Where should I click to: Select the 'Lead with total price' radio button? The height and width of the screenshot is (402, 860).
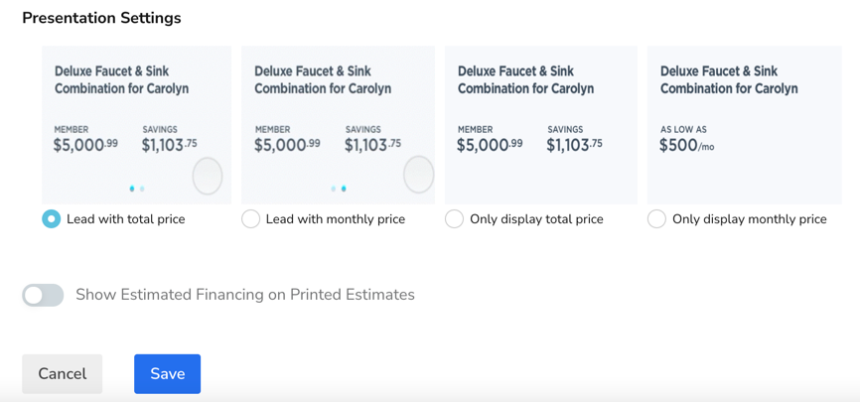coord(52,219)
